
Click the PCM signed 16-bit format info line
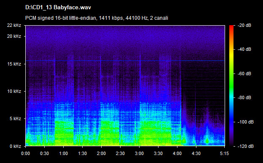97,18
